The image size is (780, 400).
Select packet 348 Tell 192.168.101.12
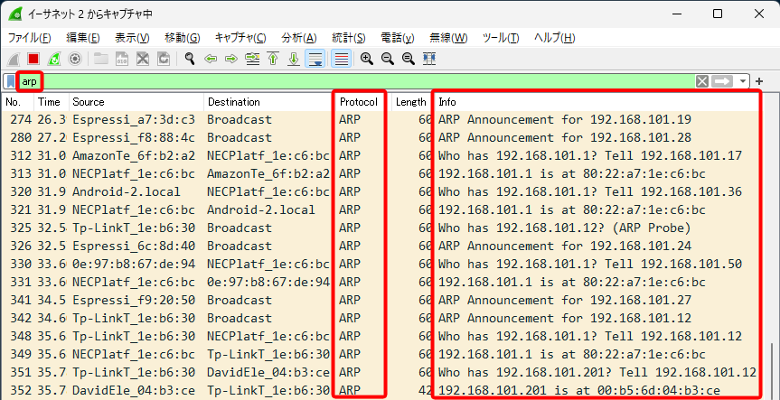pos(381,337)
